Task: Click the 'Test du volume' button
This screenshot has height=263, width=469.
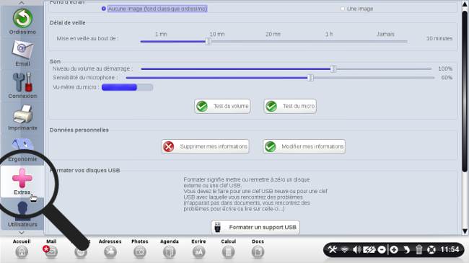Action: [222, 106]
